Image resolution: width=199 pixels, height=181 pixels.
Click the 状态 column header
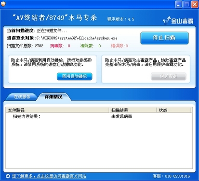point(174,110)
